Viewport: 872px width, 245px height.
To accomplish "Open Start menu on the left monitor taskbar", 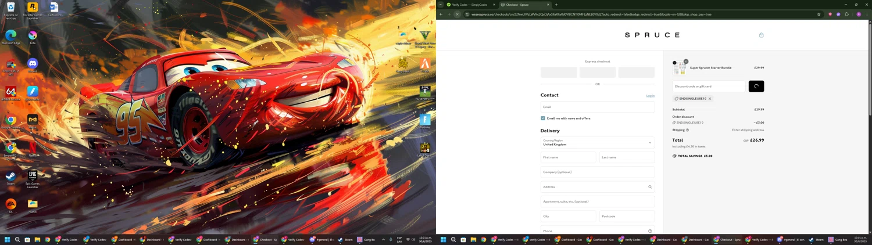I will [x=8, y=239].
